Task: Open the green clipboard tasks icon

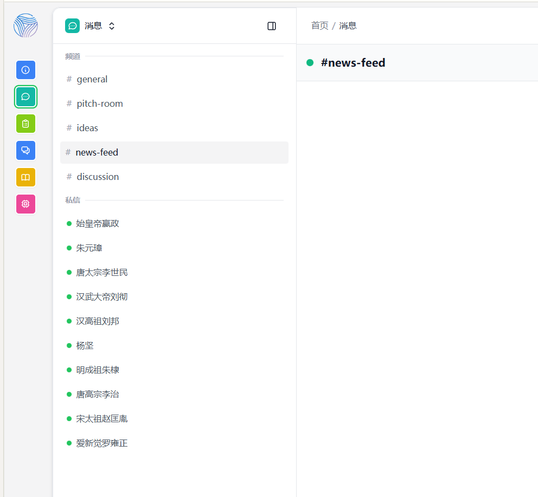Action: click(25, 124)
